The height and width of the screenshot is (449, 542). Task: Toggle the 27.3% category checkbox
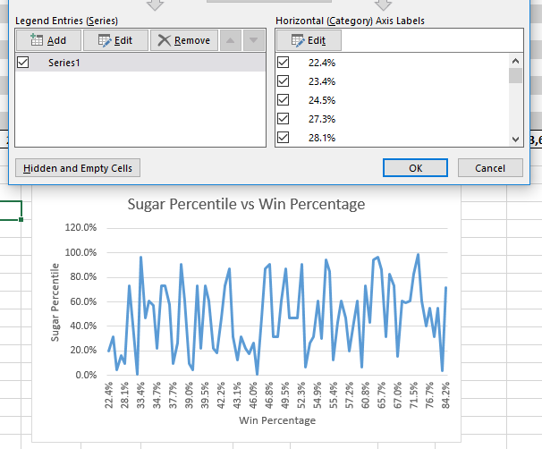[x=284, y=119]
